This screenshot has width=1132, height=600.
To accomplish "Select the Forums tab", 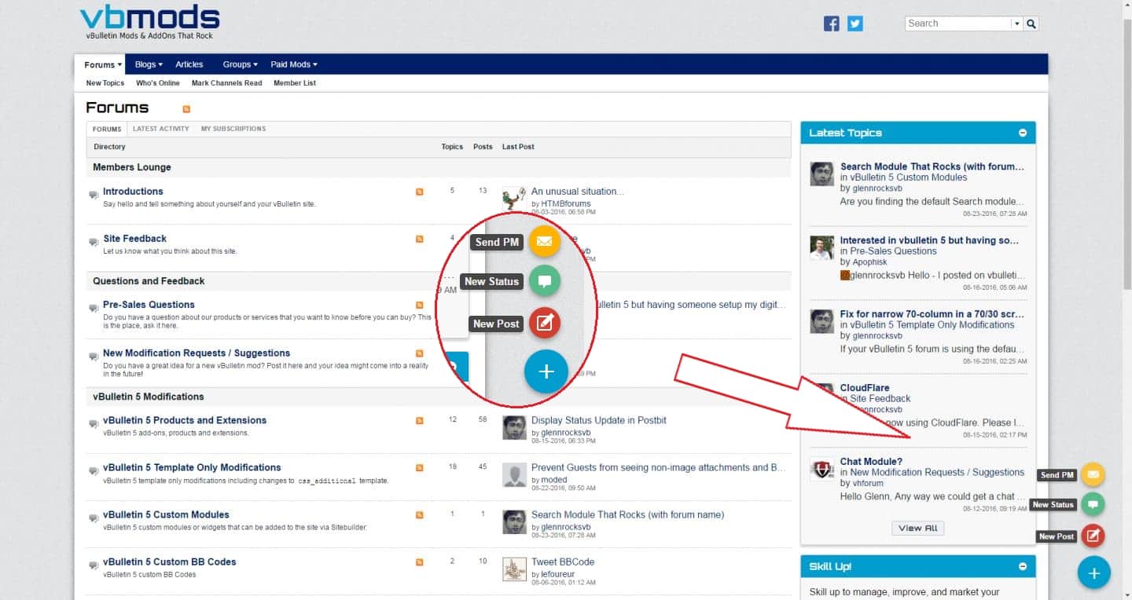I will click(x=107, y=129).
